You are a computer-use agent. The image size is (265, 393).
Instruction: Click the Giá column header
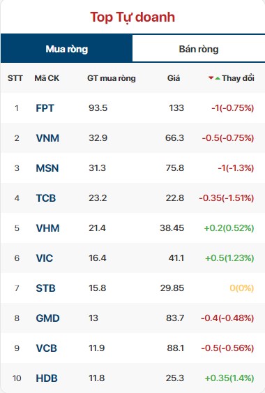(x=174, y=78)
